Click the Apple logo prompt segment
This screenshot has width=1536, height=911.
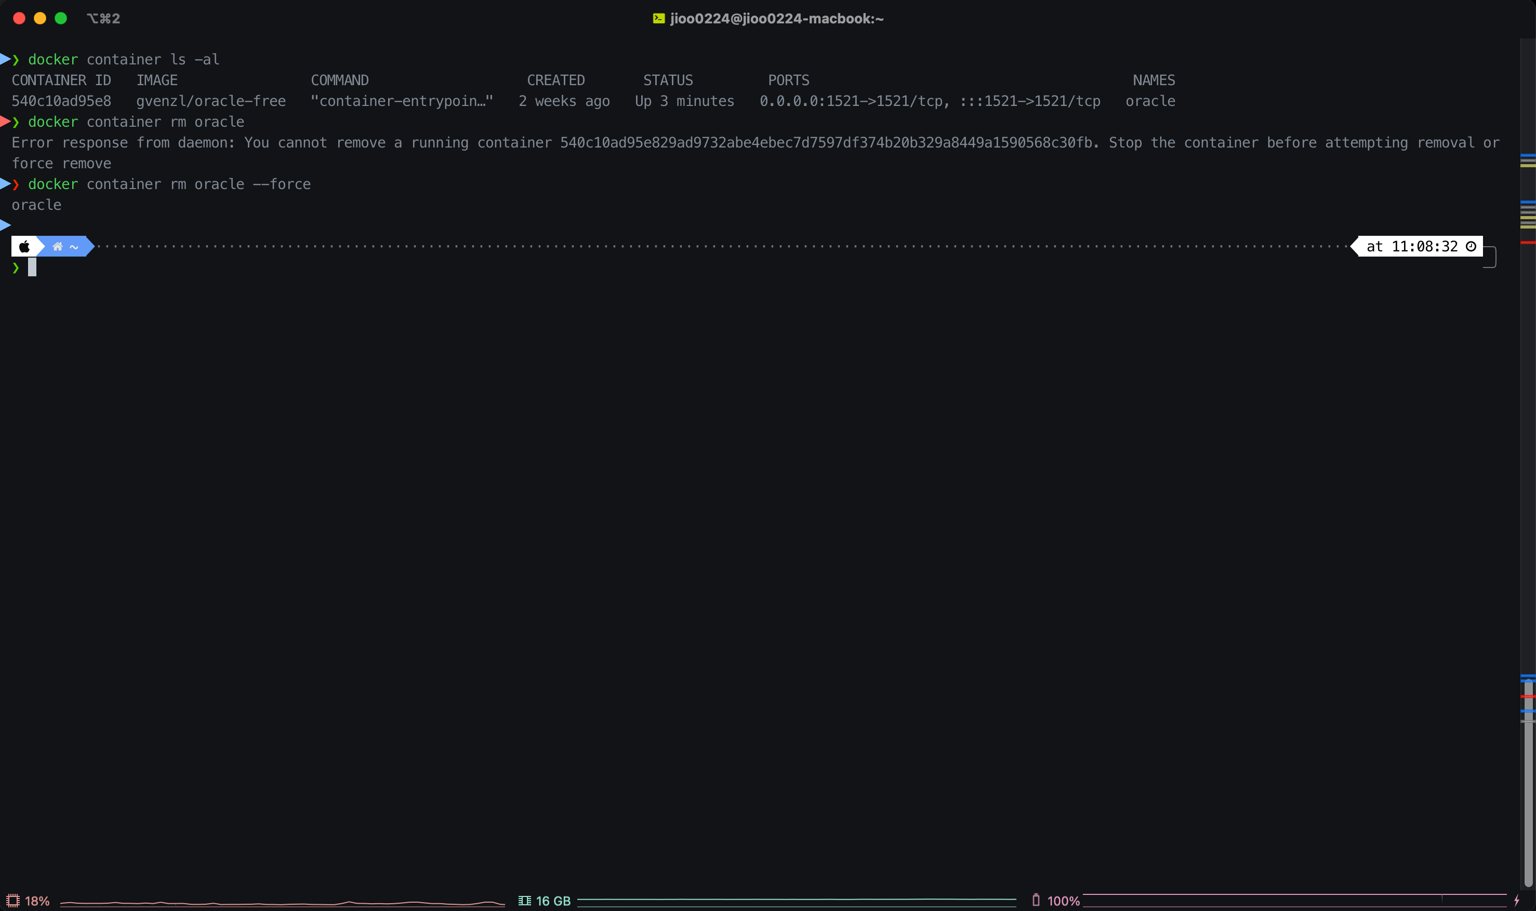[24, 247]
